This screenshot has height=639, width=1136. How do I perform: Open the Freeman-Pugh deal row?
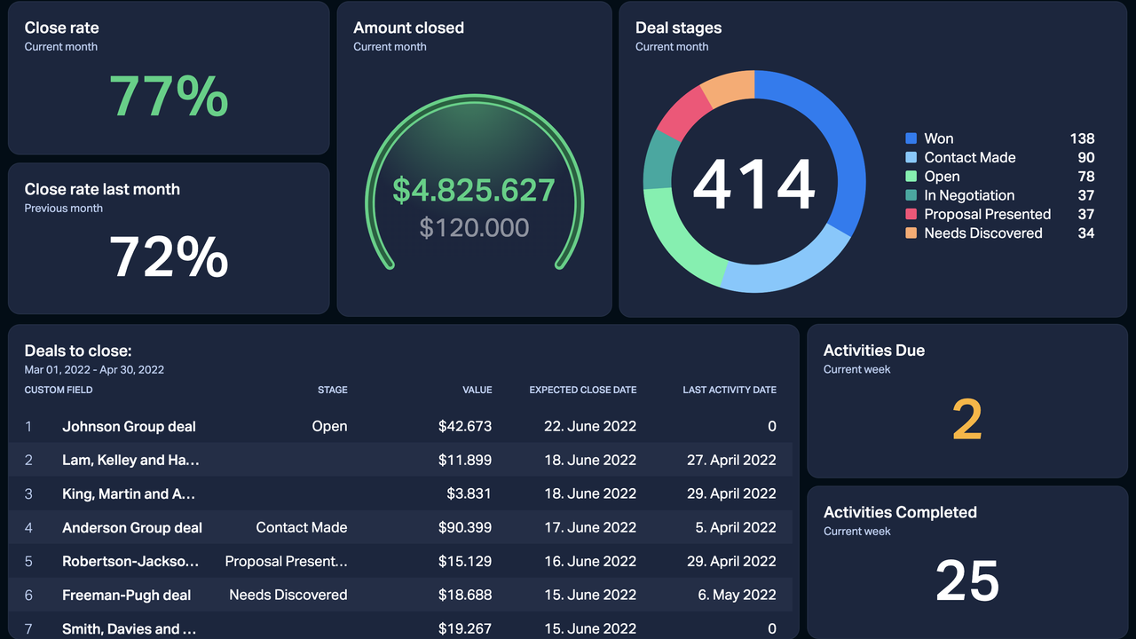tap(126, 595)
